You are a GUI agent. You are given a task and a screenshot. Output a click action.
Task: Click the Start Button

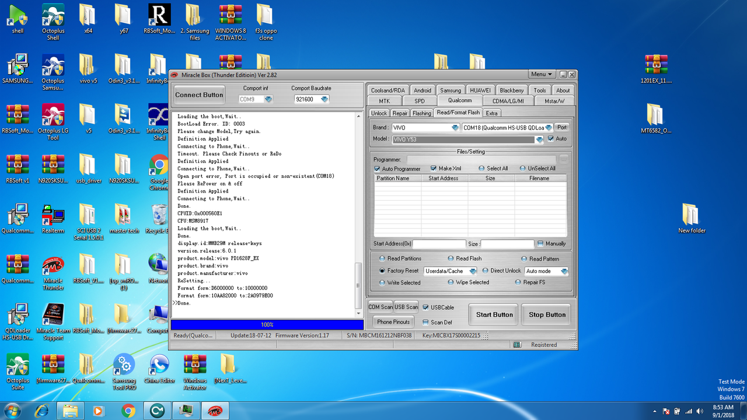(494, 314)
